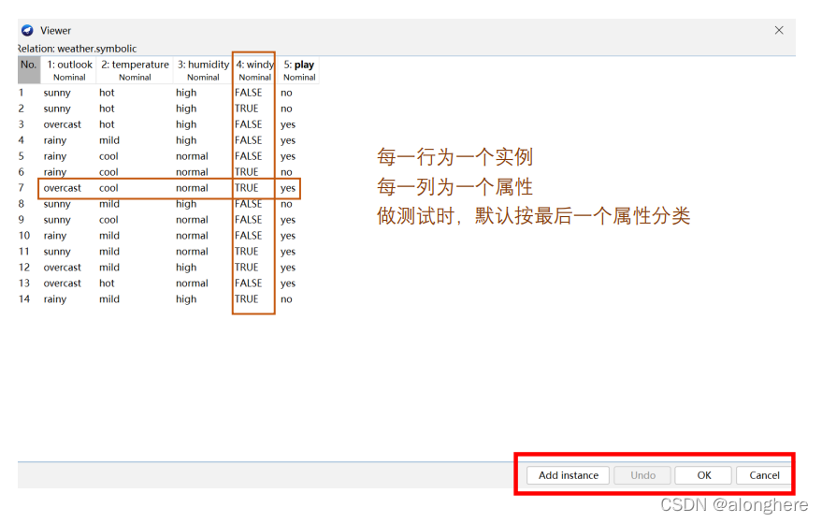Click the Cancel button
This screenshot has width=822, height=523.
pyautogui.click(x=764, y=475)
